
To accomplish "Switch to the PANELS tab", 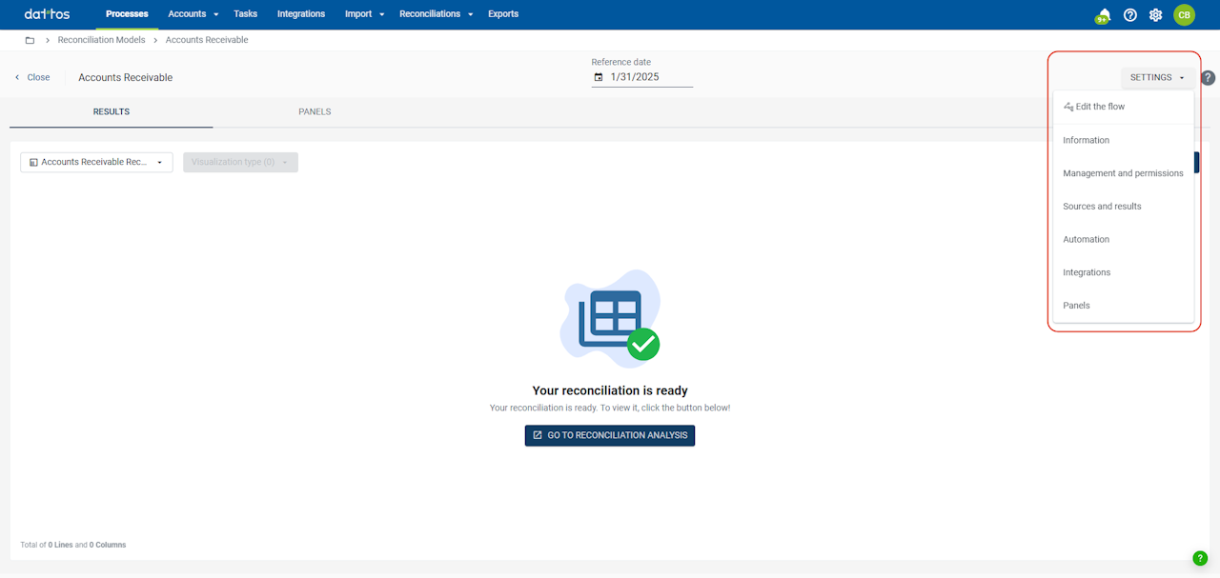I will [x=315, y=112].
